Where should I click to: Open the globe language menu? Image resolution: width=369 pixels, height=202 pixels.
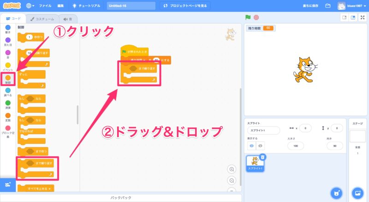pos(30,6)
